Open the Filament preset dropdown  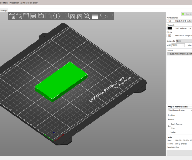[x=179, y=28]
